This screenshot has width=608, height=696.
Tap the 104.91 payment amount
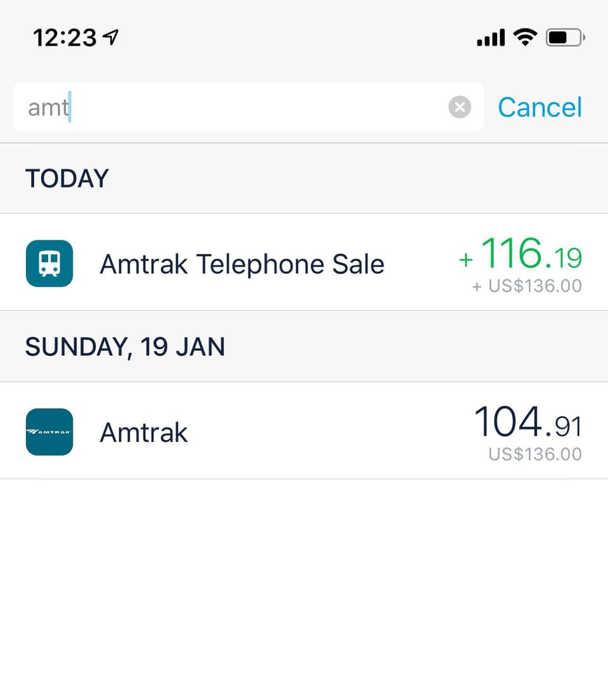[x=528, y=423]
